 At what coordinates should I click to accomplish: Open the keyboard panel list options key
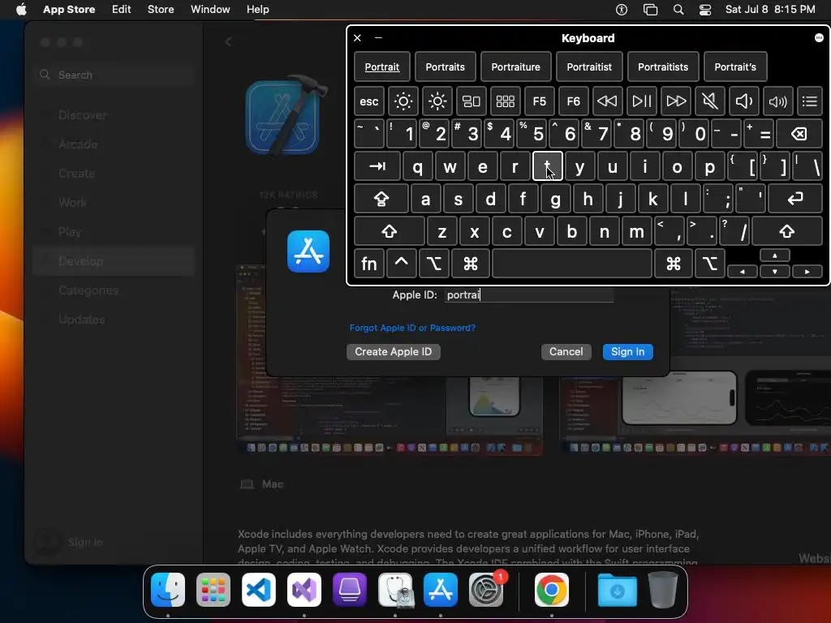coord(809,101)
